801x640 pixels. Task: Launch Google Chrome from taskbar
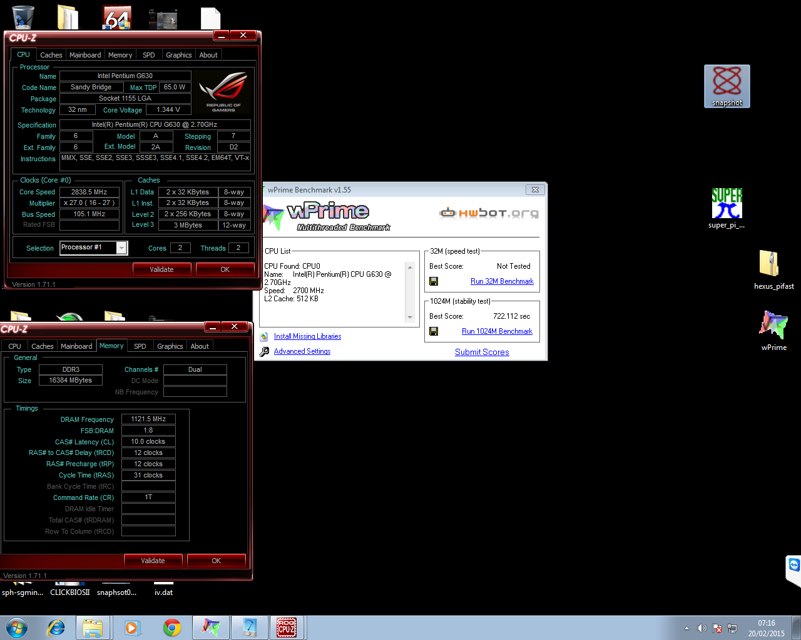tap(172, 627)
